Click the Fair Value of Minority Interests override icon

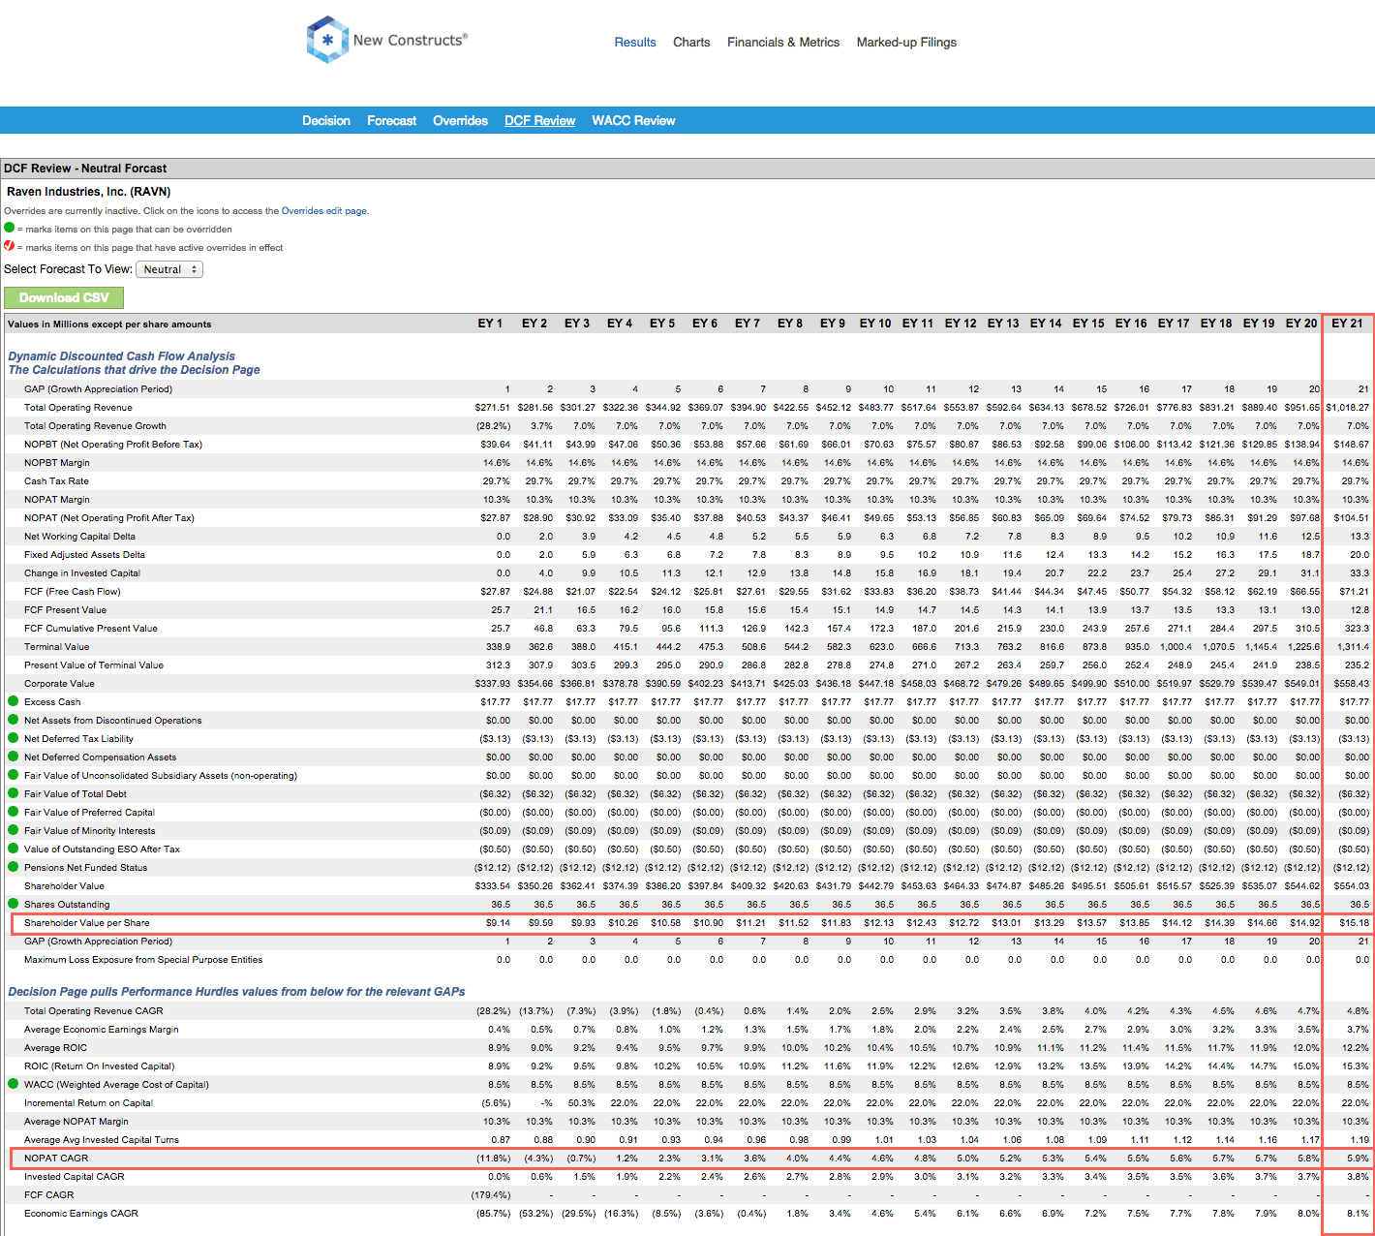13,830
